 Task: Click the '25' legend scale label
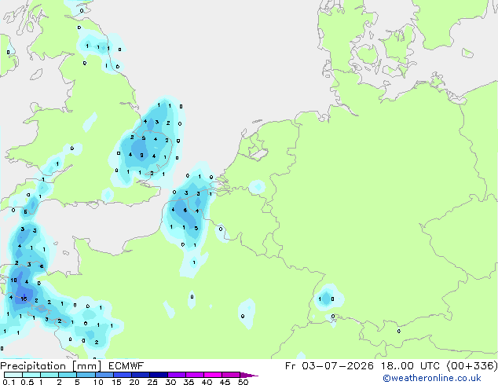click(x=152, y=382)
